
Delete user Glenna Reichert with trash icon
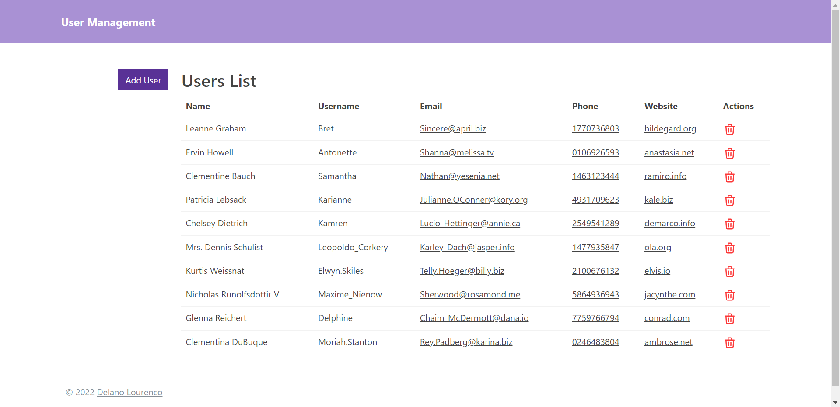(729, 319)
